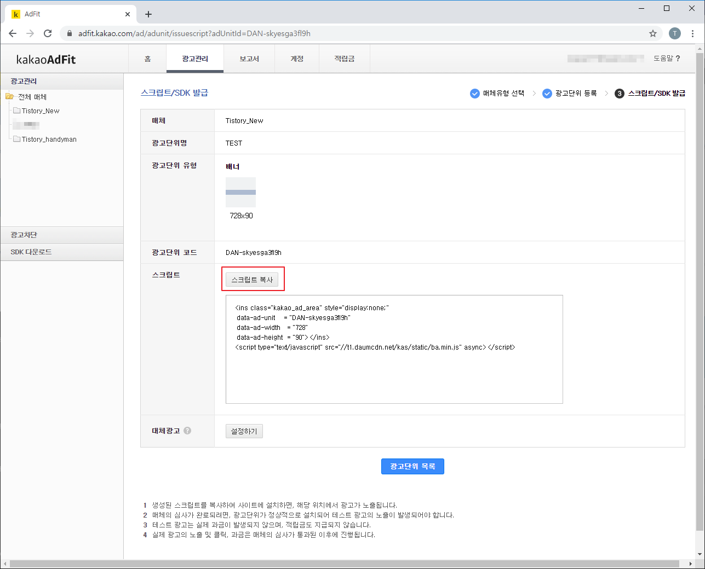Click the padlock site info icon
This screenshot has width=705, height=569.
pyautogui.click(x=70, y=33)
